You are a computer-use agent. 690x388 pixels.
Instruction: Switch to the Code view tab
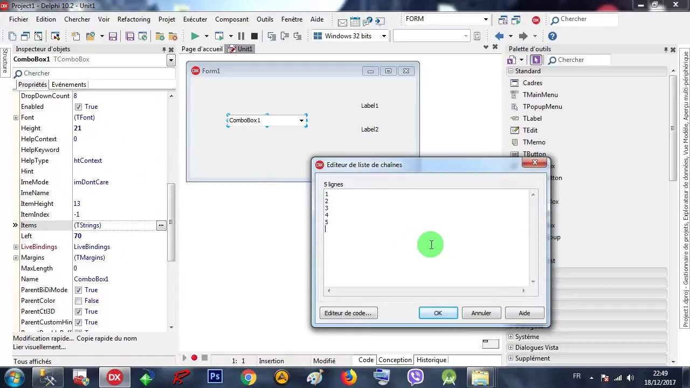pos(366,360)
